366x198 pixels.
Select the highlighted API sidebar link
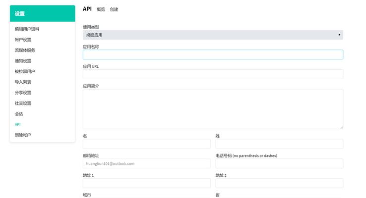coord(18,124)
